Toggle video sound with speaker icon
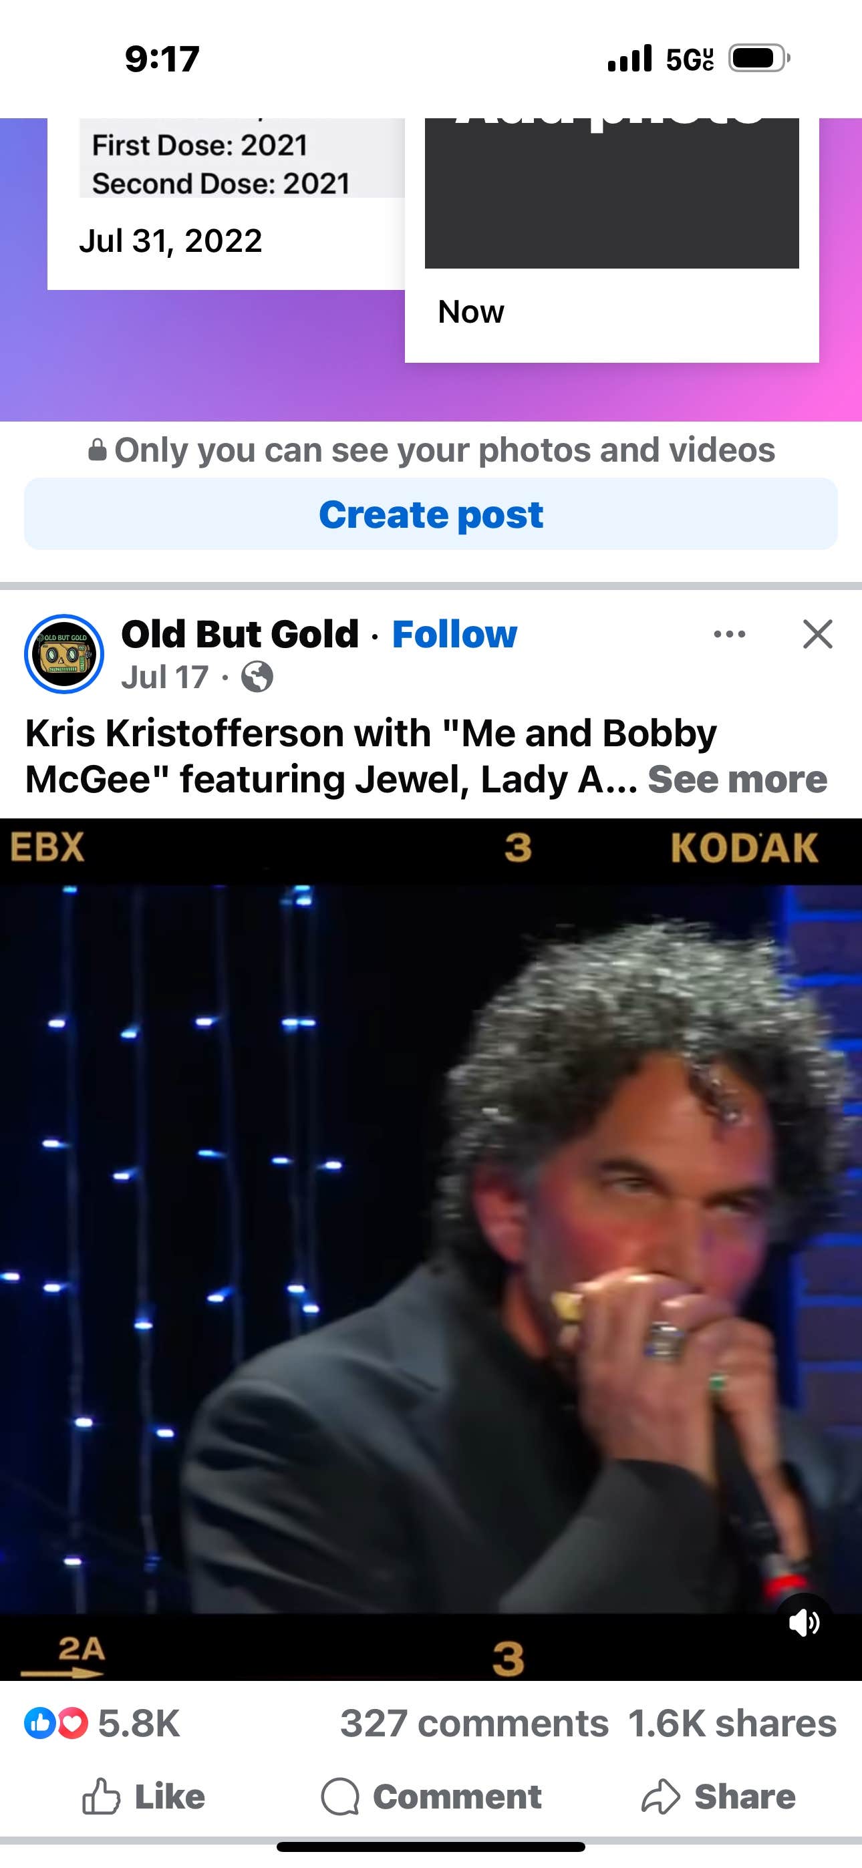Image resolution: width=862 pixels, height=1868 pixels. coord(804,1622)
